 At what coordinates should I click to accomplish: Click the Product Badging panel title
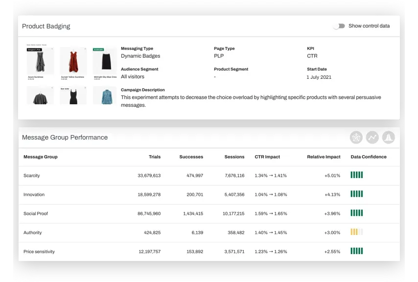[x=46, y=26]
